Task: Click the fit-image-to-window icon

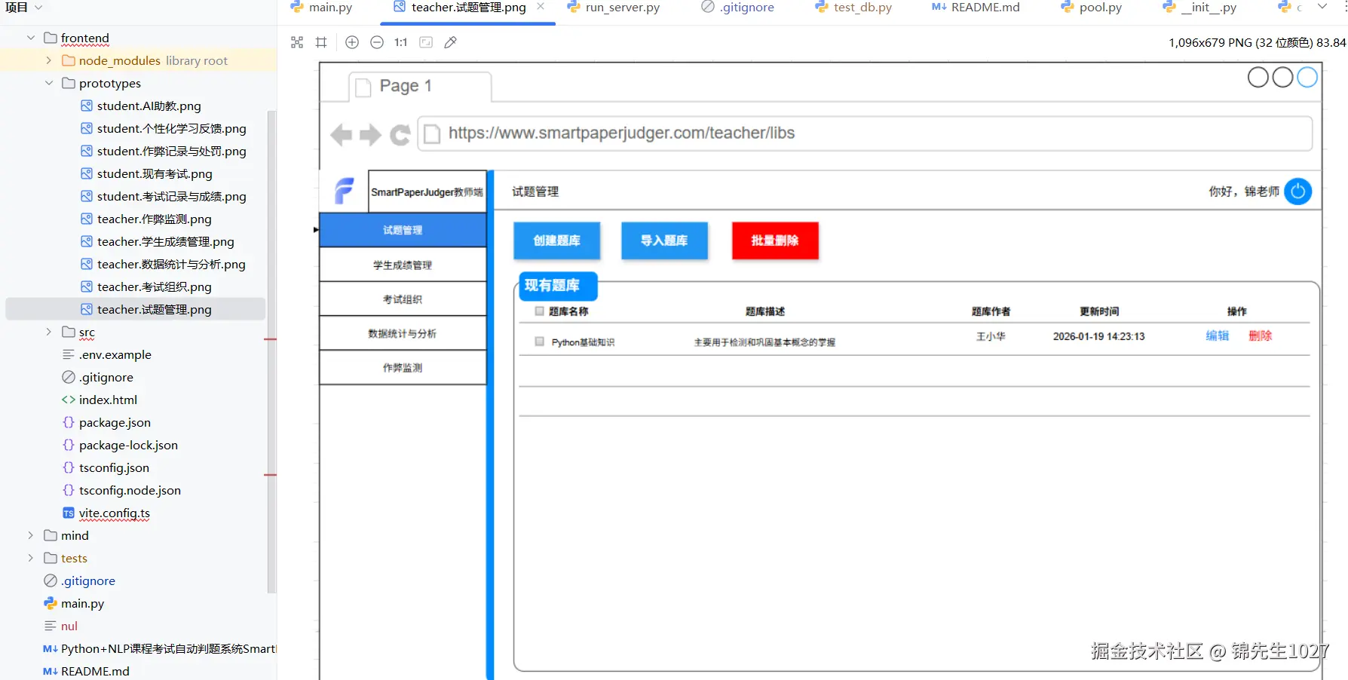Action: pos(426,42)
